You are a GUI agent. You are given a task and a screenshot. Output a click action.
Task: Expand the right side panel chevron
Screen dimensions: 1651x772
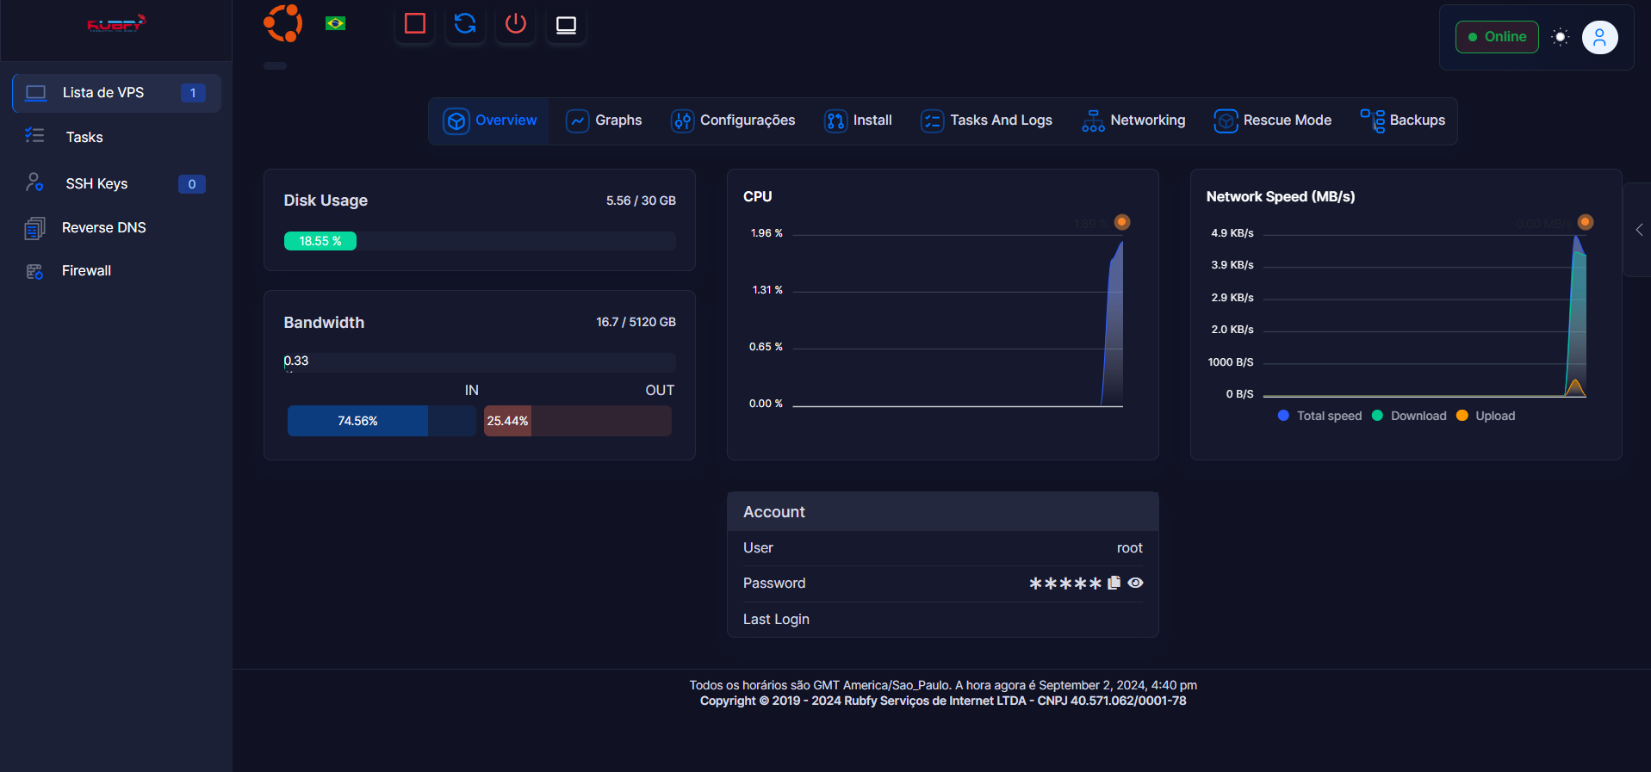coord(1639,230)
